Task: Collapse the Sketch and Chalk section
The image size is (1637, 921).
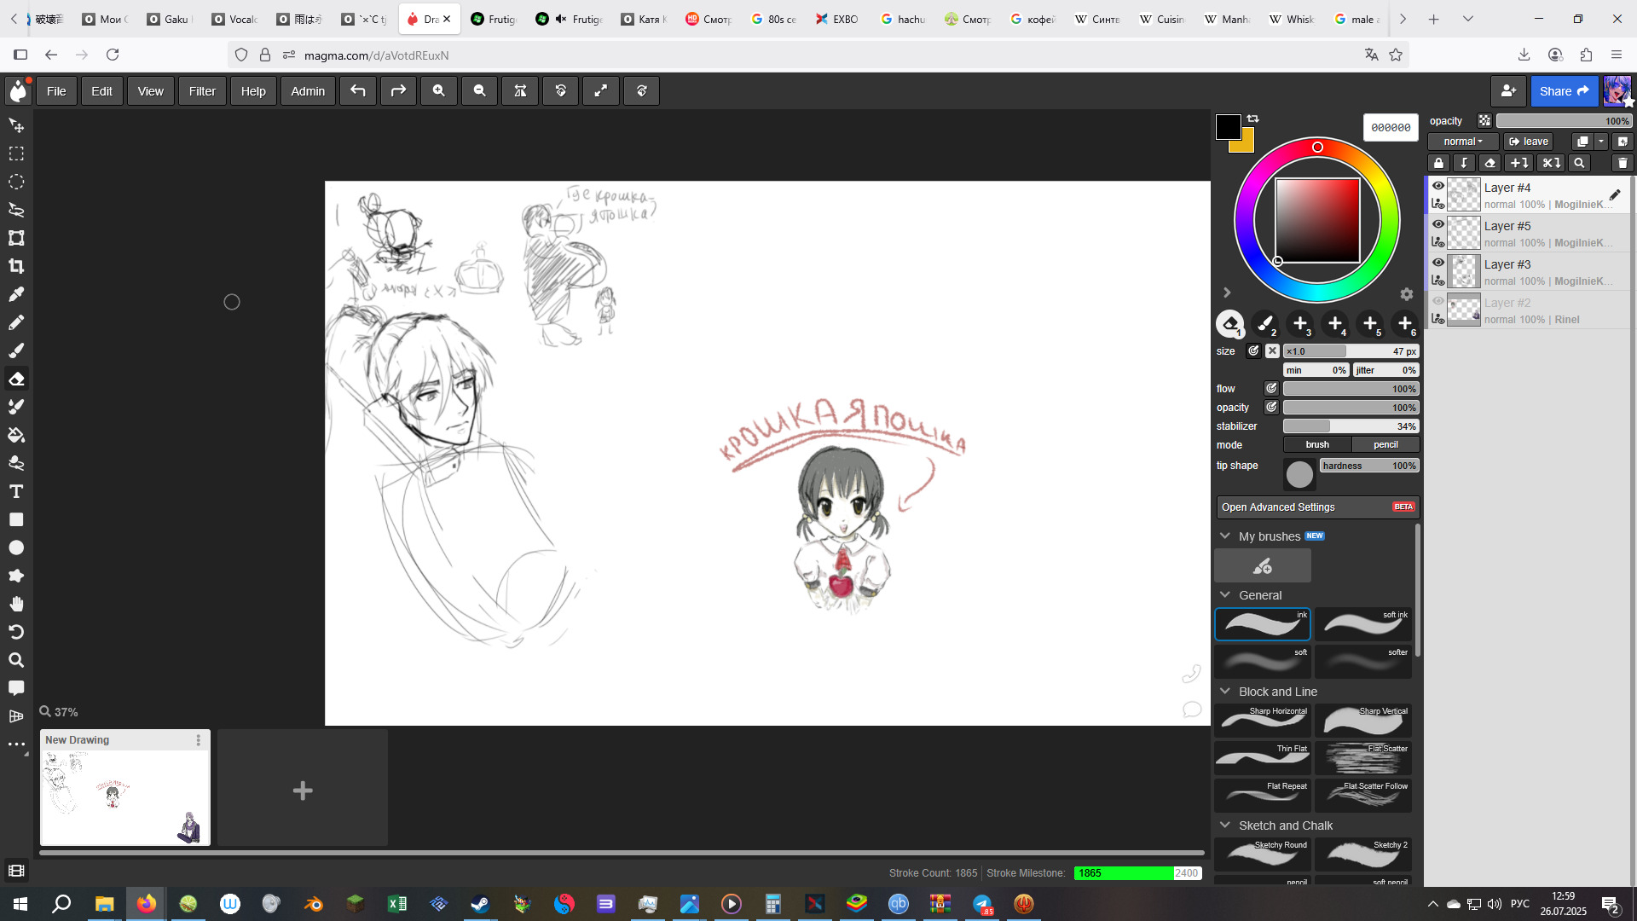Action: (1225, 825)
